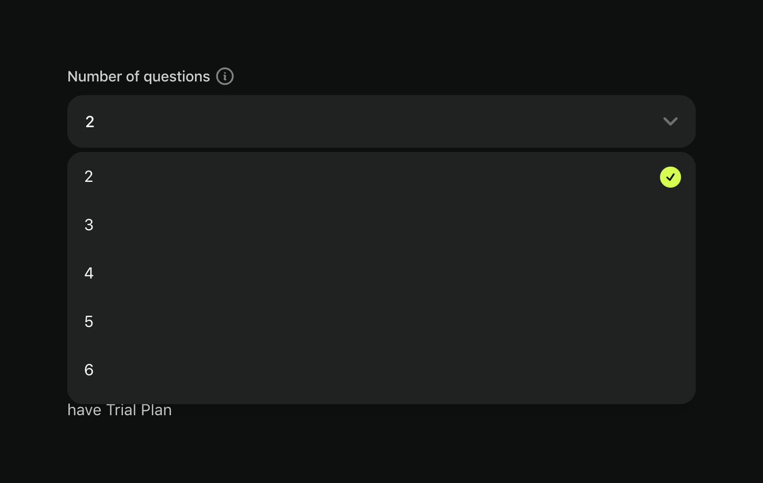Click the selected value 2 in the combo box
Image resolution: width=763 pixels, height=483 pixels.
click(90, 122)
